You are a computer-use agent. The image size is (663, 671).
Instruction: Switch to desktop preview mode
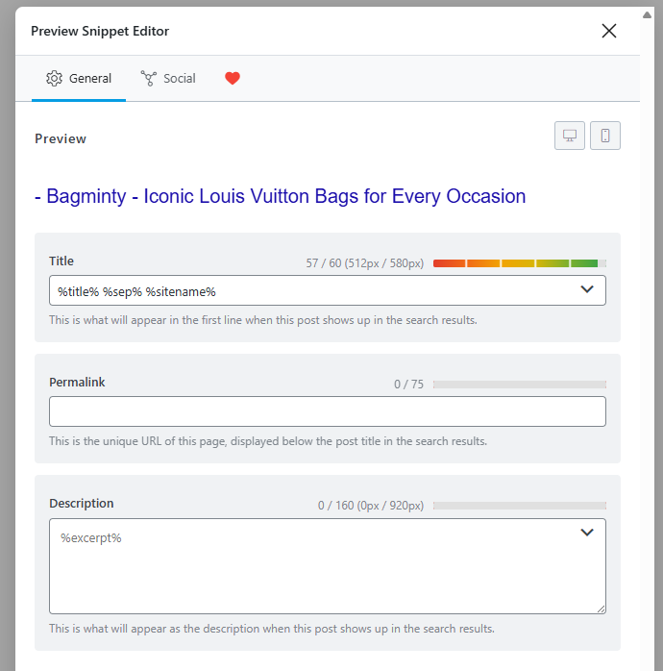(570, 136)
